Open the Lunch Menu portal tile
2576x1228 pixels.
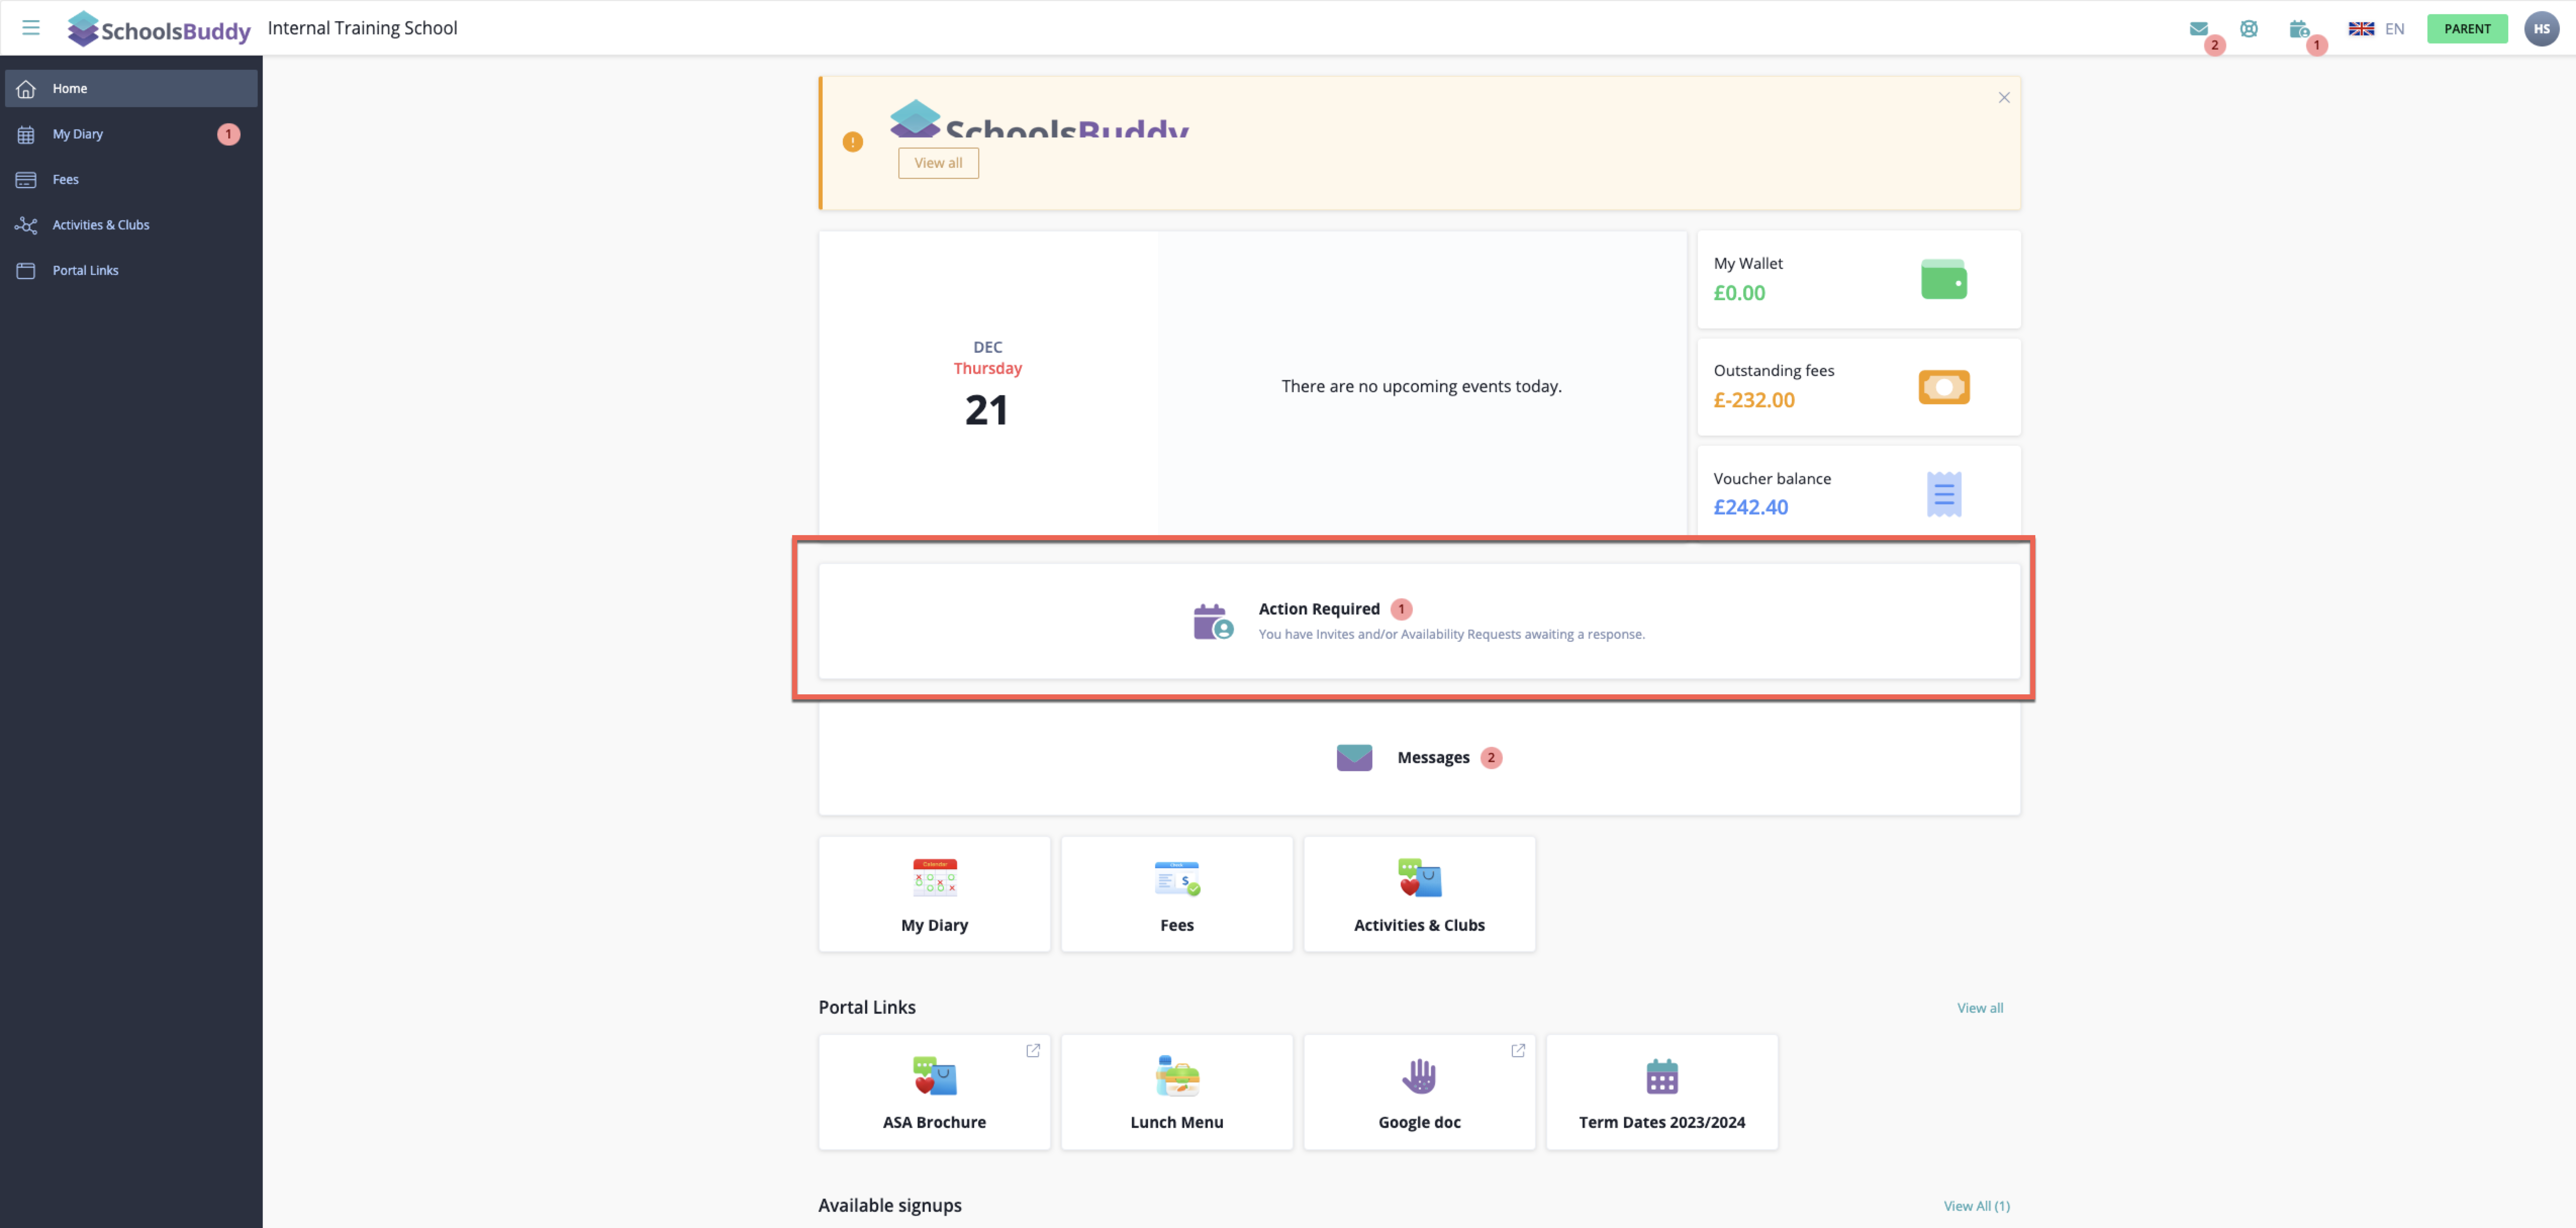click(x=1176, y=1092)
